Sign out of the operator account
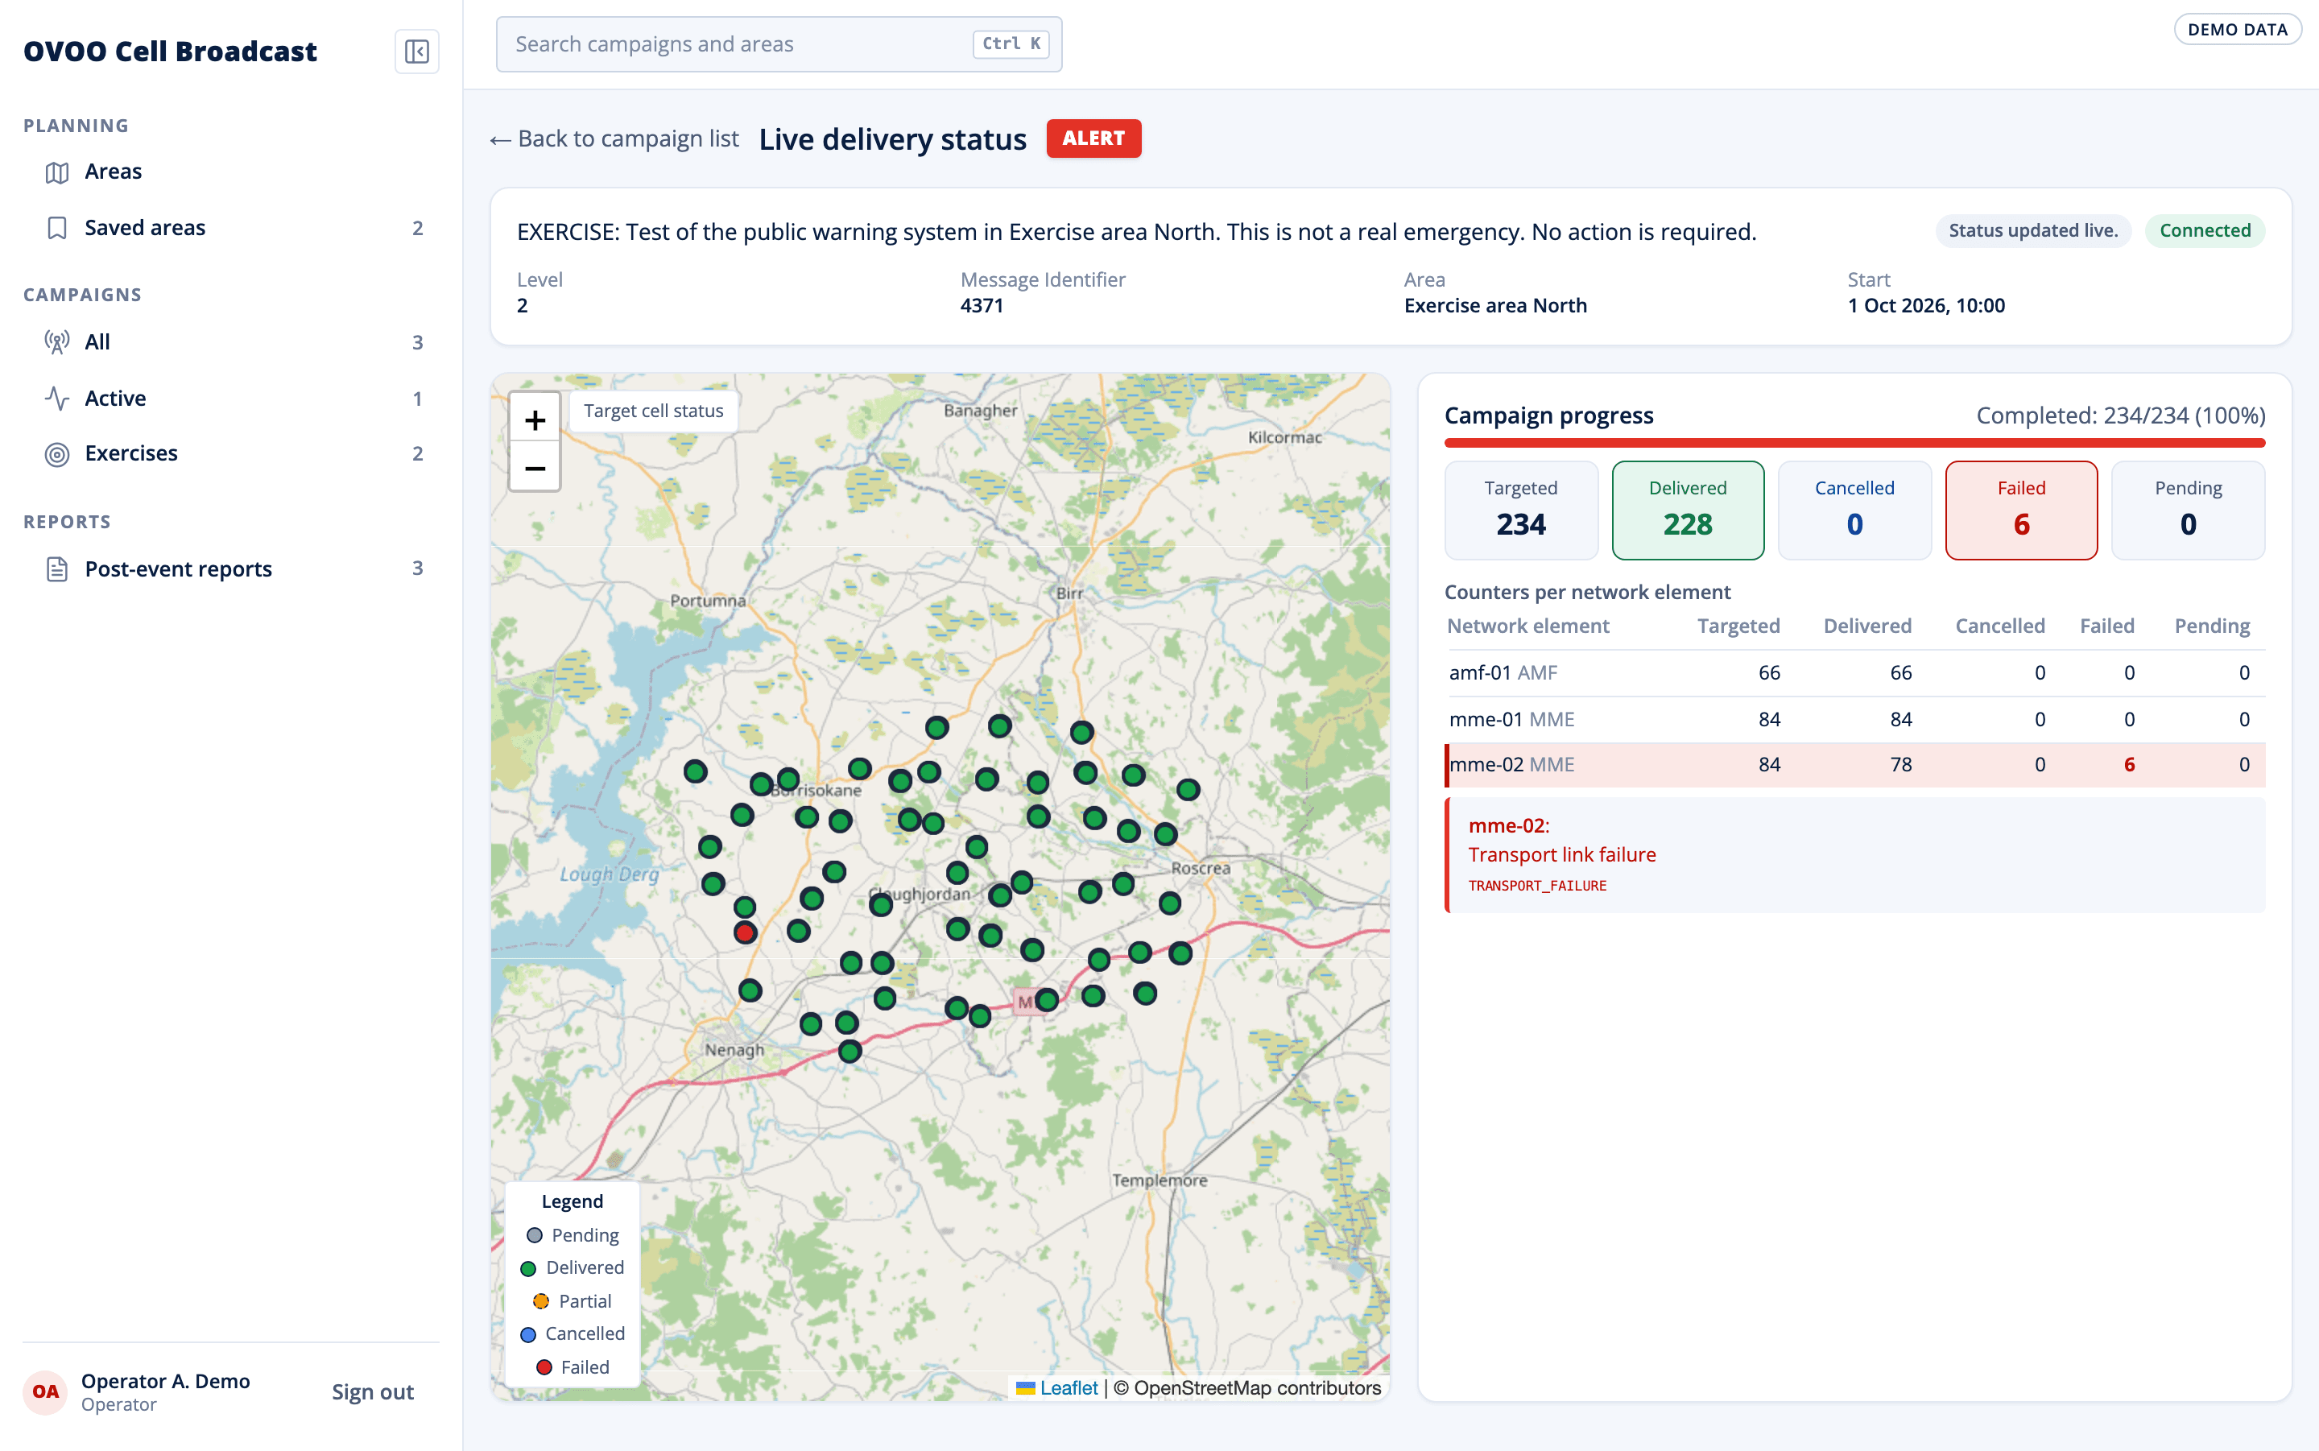This screenshot has height=1451, width=2319. click(x=372, y=1391)
